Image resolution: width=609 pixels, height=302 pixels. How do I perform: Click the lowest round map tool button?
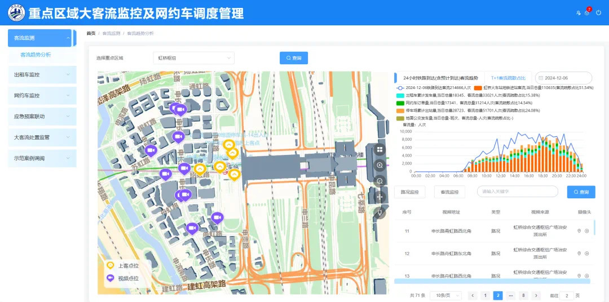point(380,213)
